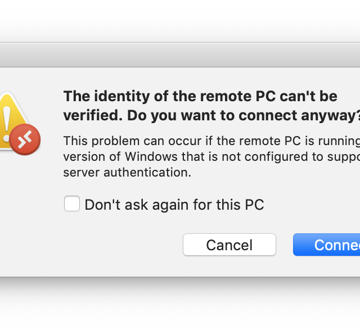Click the gray dialog title bar
Screen dimensions: 360x334
click(180, 55)
